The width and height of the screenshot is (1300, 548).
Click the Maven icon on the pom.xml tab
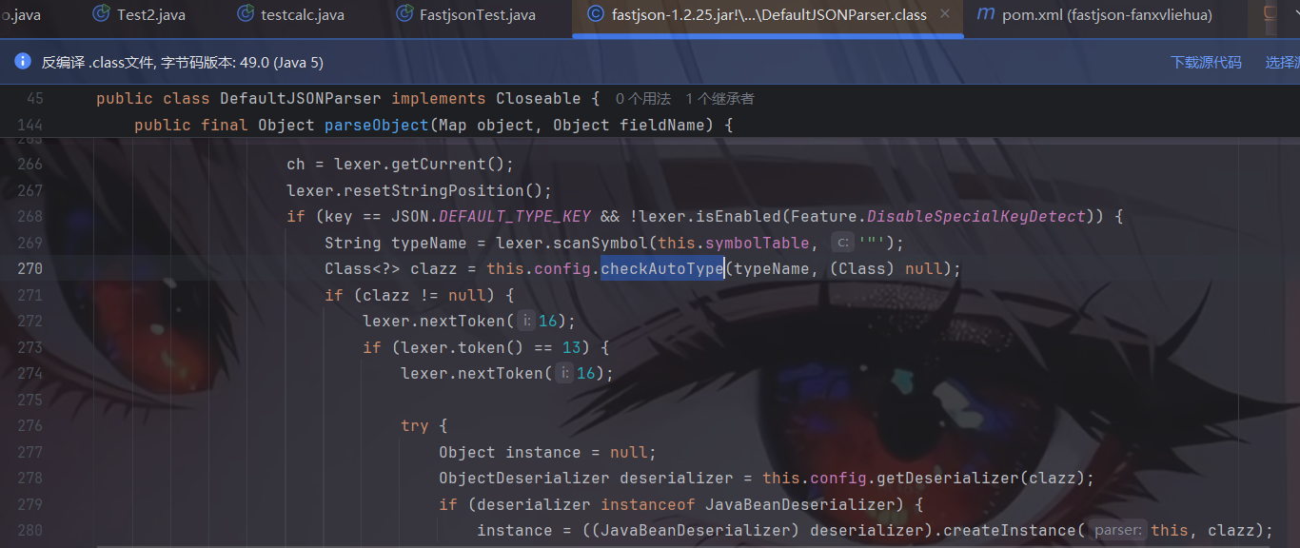coord(986,15)
